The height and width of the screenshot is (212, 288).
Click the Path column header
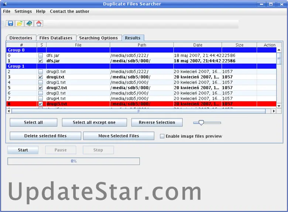[142, 45]
